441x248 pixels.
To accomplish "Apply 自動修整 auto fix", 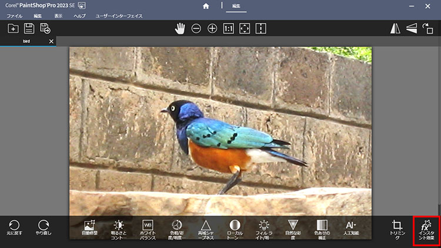I will coord(90,228).
